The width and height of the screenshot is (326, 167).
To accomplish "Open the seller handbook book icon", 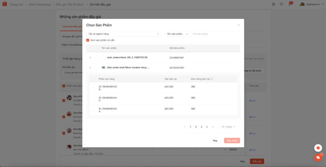I will coord(281,4).
